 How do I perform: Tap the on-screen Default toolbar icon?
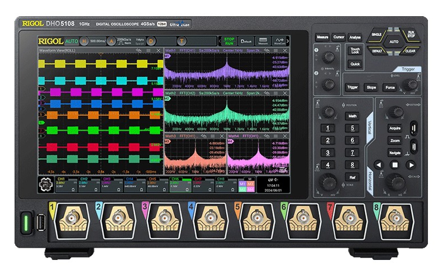pos(246,41)
